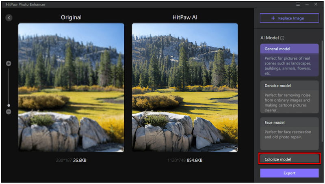Click the Original preview image
The width and height of the screenshot is (325, 184).
click(x=71, y=88)
